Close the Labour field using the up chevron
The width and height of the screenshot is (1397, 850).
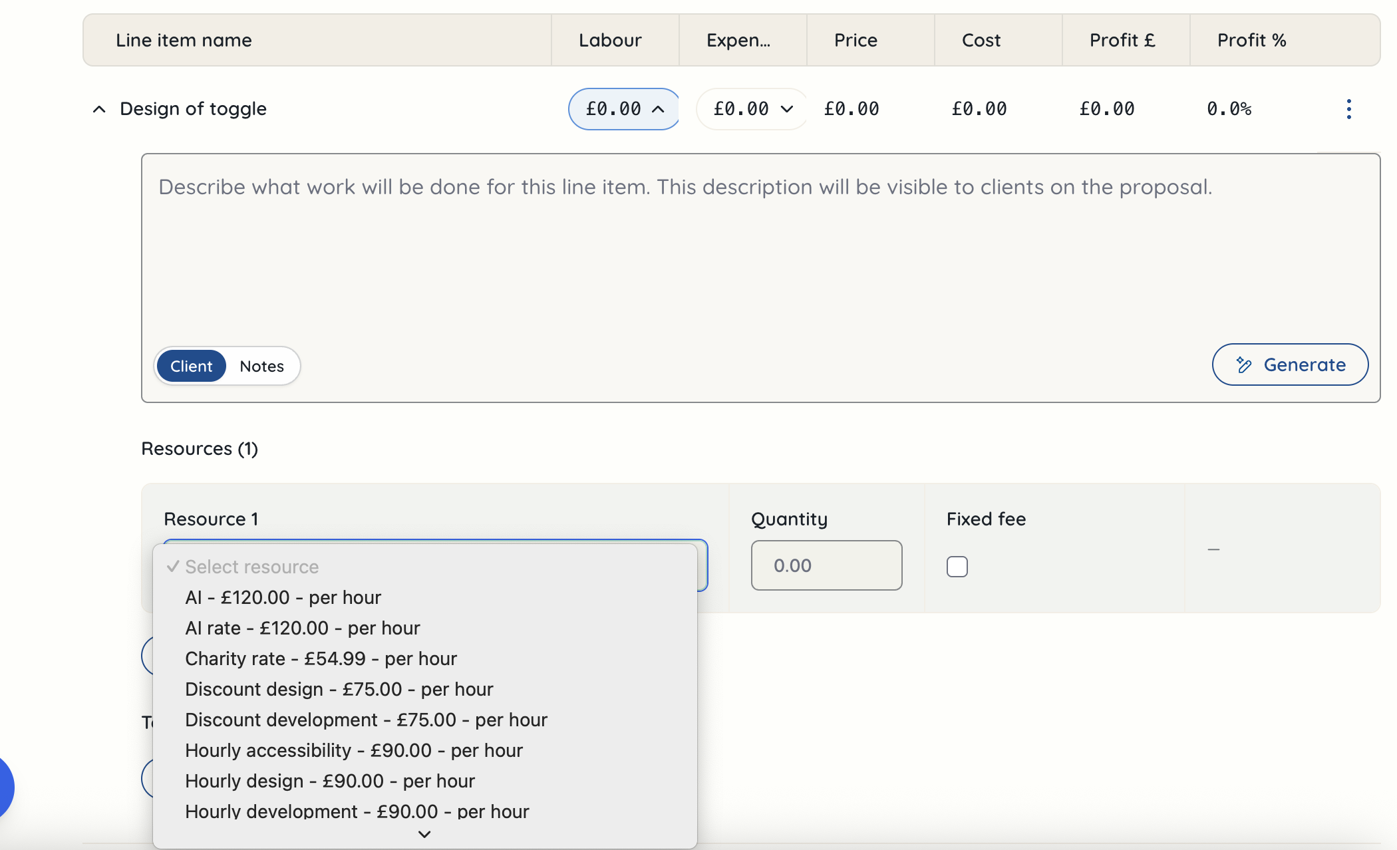tap(658, 108)
